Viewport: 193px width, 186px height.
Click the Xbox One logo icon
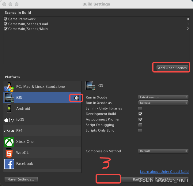[x=9, y=142]
